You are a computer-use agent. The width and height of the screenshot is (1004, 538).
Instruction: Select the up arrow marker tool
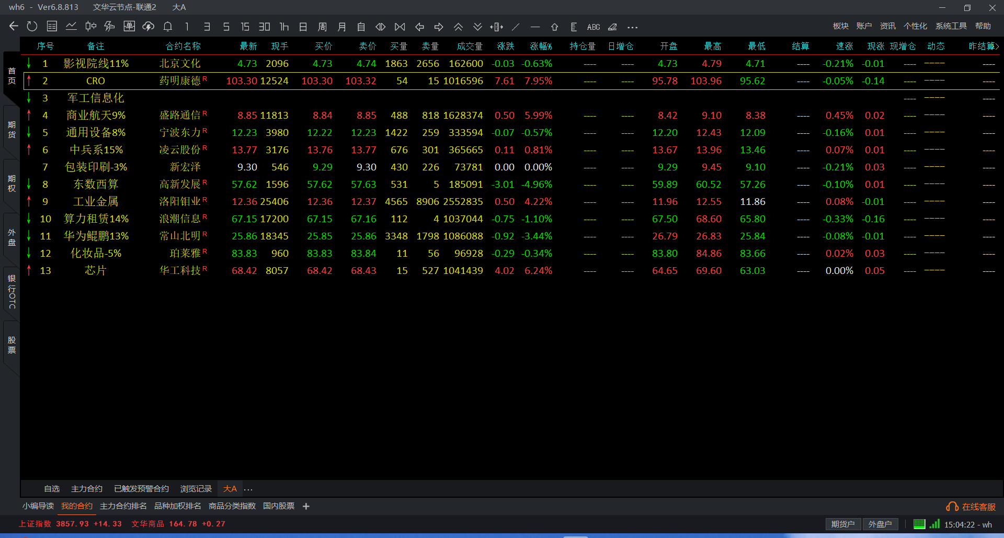click(x=555, y=27)
